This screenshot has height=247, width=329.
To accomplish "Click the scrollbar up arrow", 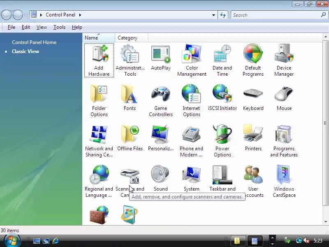I will pyautogui.click(x=326, y=37).
